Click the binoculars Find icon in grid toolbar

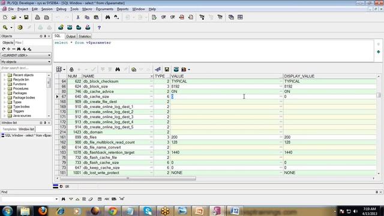coord(118,70)
